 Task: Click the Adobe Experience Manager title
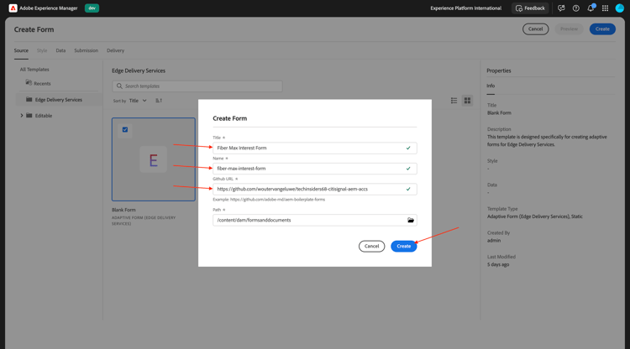[x=49, y=8]
